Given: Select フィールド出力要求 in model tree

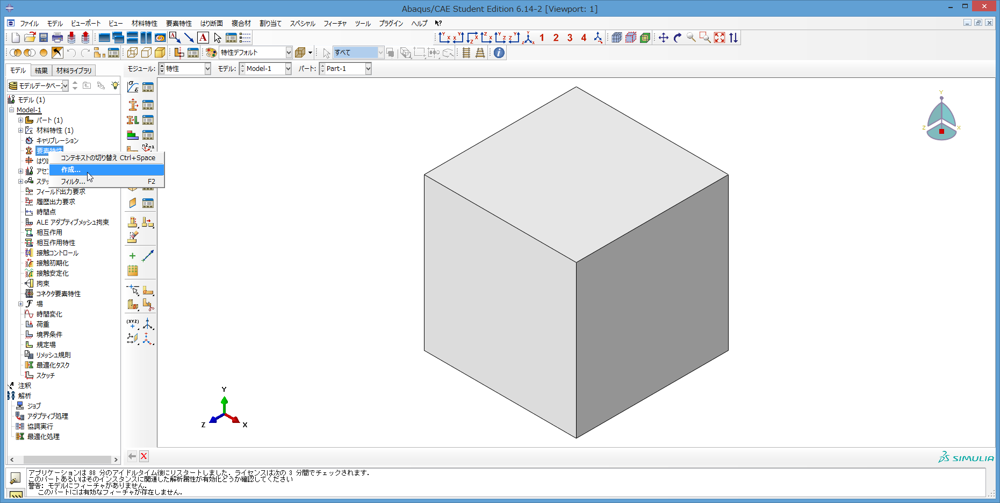Looking at the screenshot, I should click(x=61, y=192).
